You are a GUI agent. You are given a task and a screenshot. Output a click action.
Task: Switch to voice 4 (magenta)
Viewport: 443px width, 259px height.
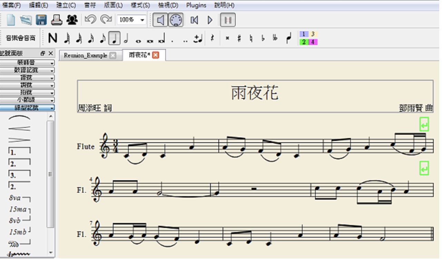click(313, 42)
